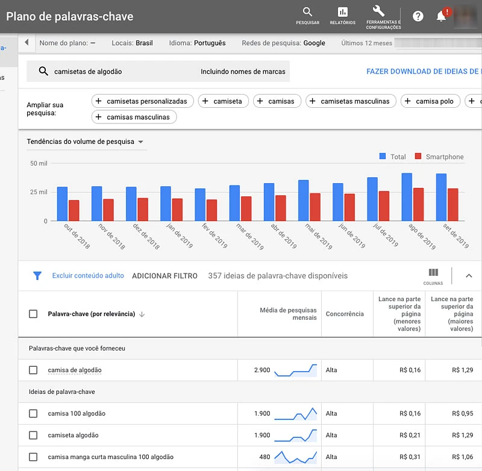Click the plus icon on camisa polo chip
Screen dimensions: 482x471
tap(408, 101)
